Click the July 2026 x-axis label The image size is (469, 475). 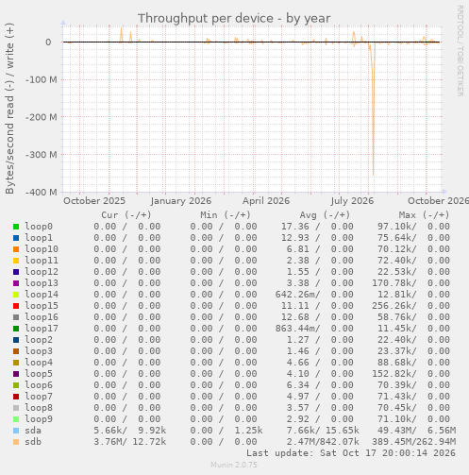click(352, 201)
